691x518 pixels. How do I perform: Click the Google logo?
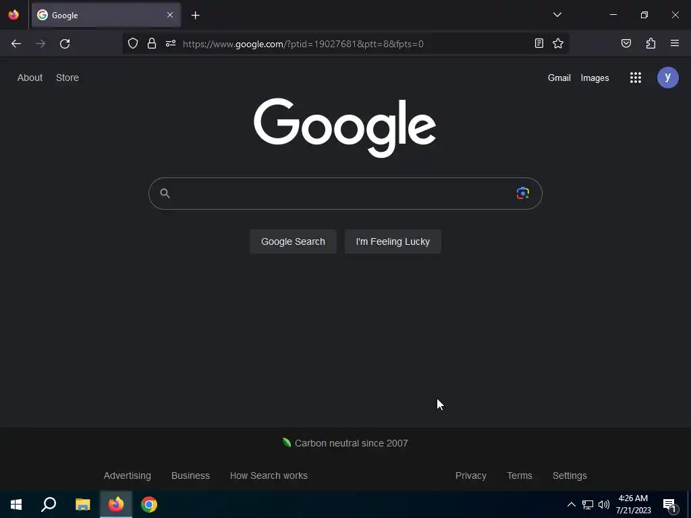coord(345,127)
